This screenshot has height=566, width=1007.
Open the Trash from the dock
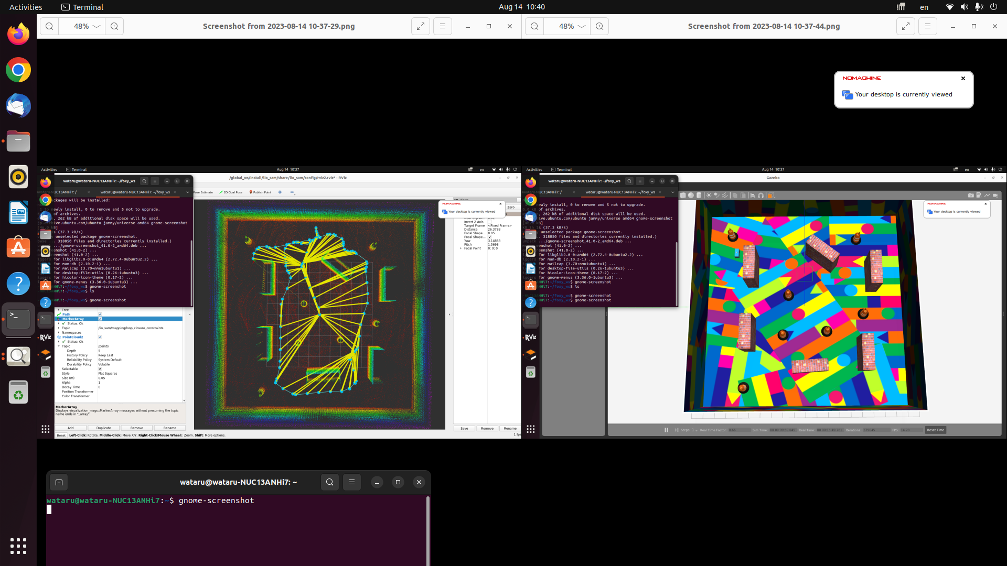18,393
